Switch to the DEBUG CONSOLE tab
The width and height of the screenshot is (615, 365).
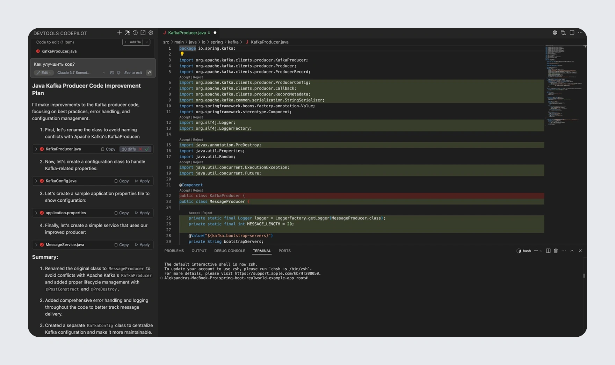click(x=230, y=251)
